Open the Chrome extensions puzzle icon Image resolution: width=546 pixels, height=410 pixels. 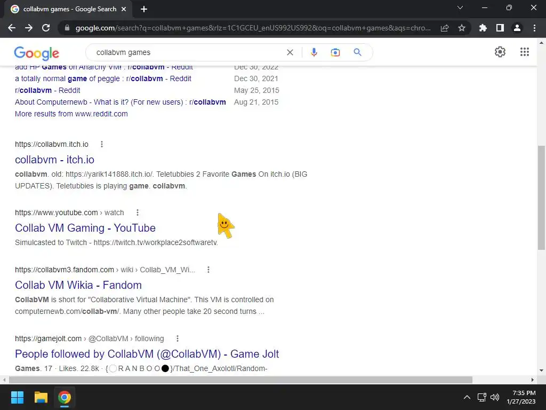pos(483,28)
